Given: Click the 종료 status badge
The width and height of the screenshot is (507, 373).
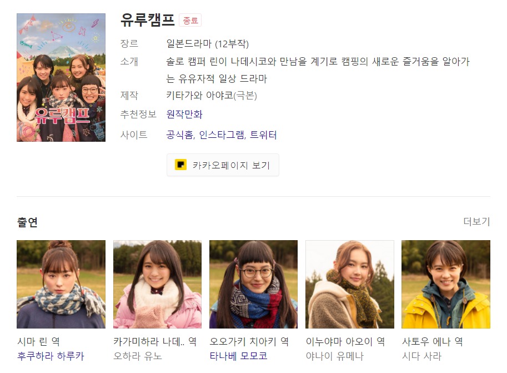Looking at the screenshot, I should tap(190, 21).
